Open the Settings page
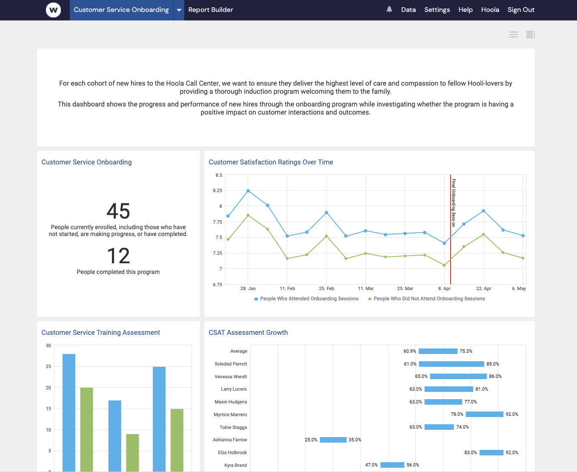The width and height of the screenshot is (577, 472). pos(437,9)
